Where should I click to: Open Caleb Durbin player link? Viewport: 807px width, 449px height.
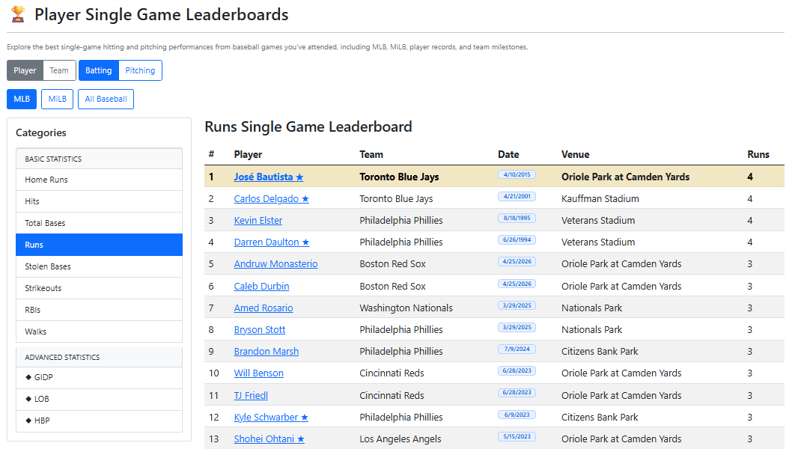261,286
